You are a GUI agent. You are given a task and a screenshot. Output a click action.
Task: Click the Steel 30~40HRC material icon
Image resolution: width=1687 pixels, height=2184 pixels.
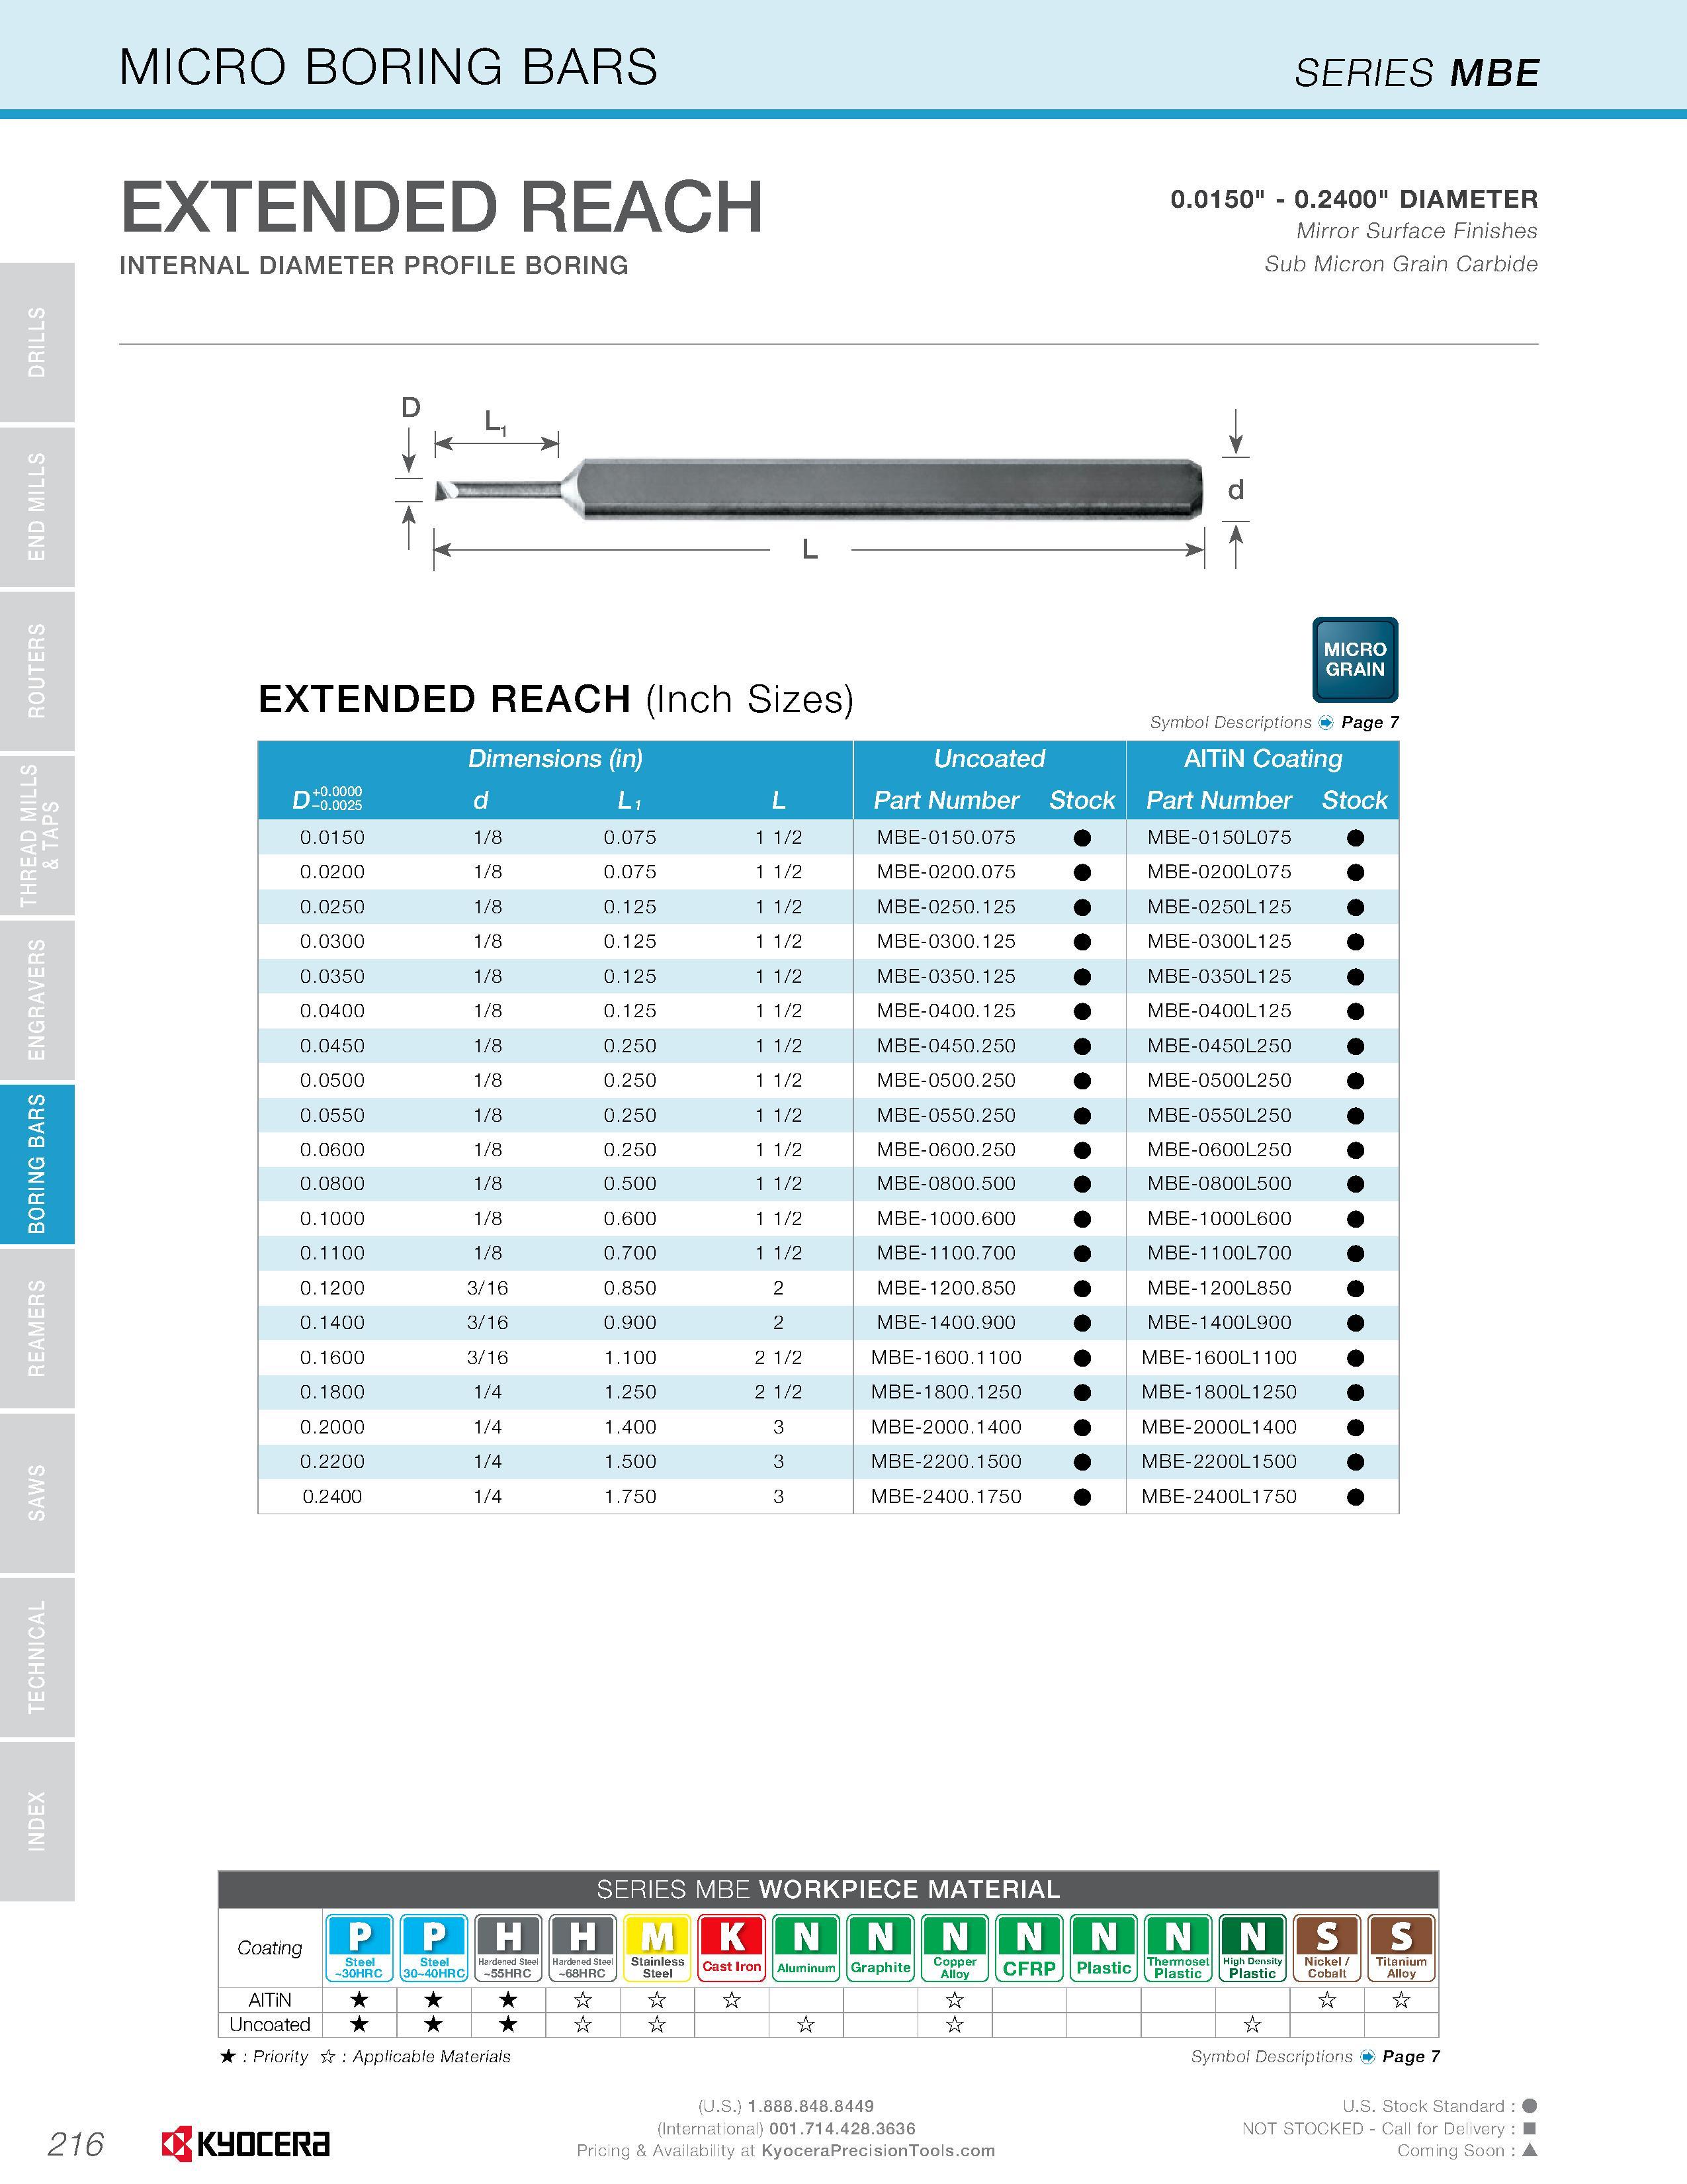[x=434, y=1947]
